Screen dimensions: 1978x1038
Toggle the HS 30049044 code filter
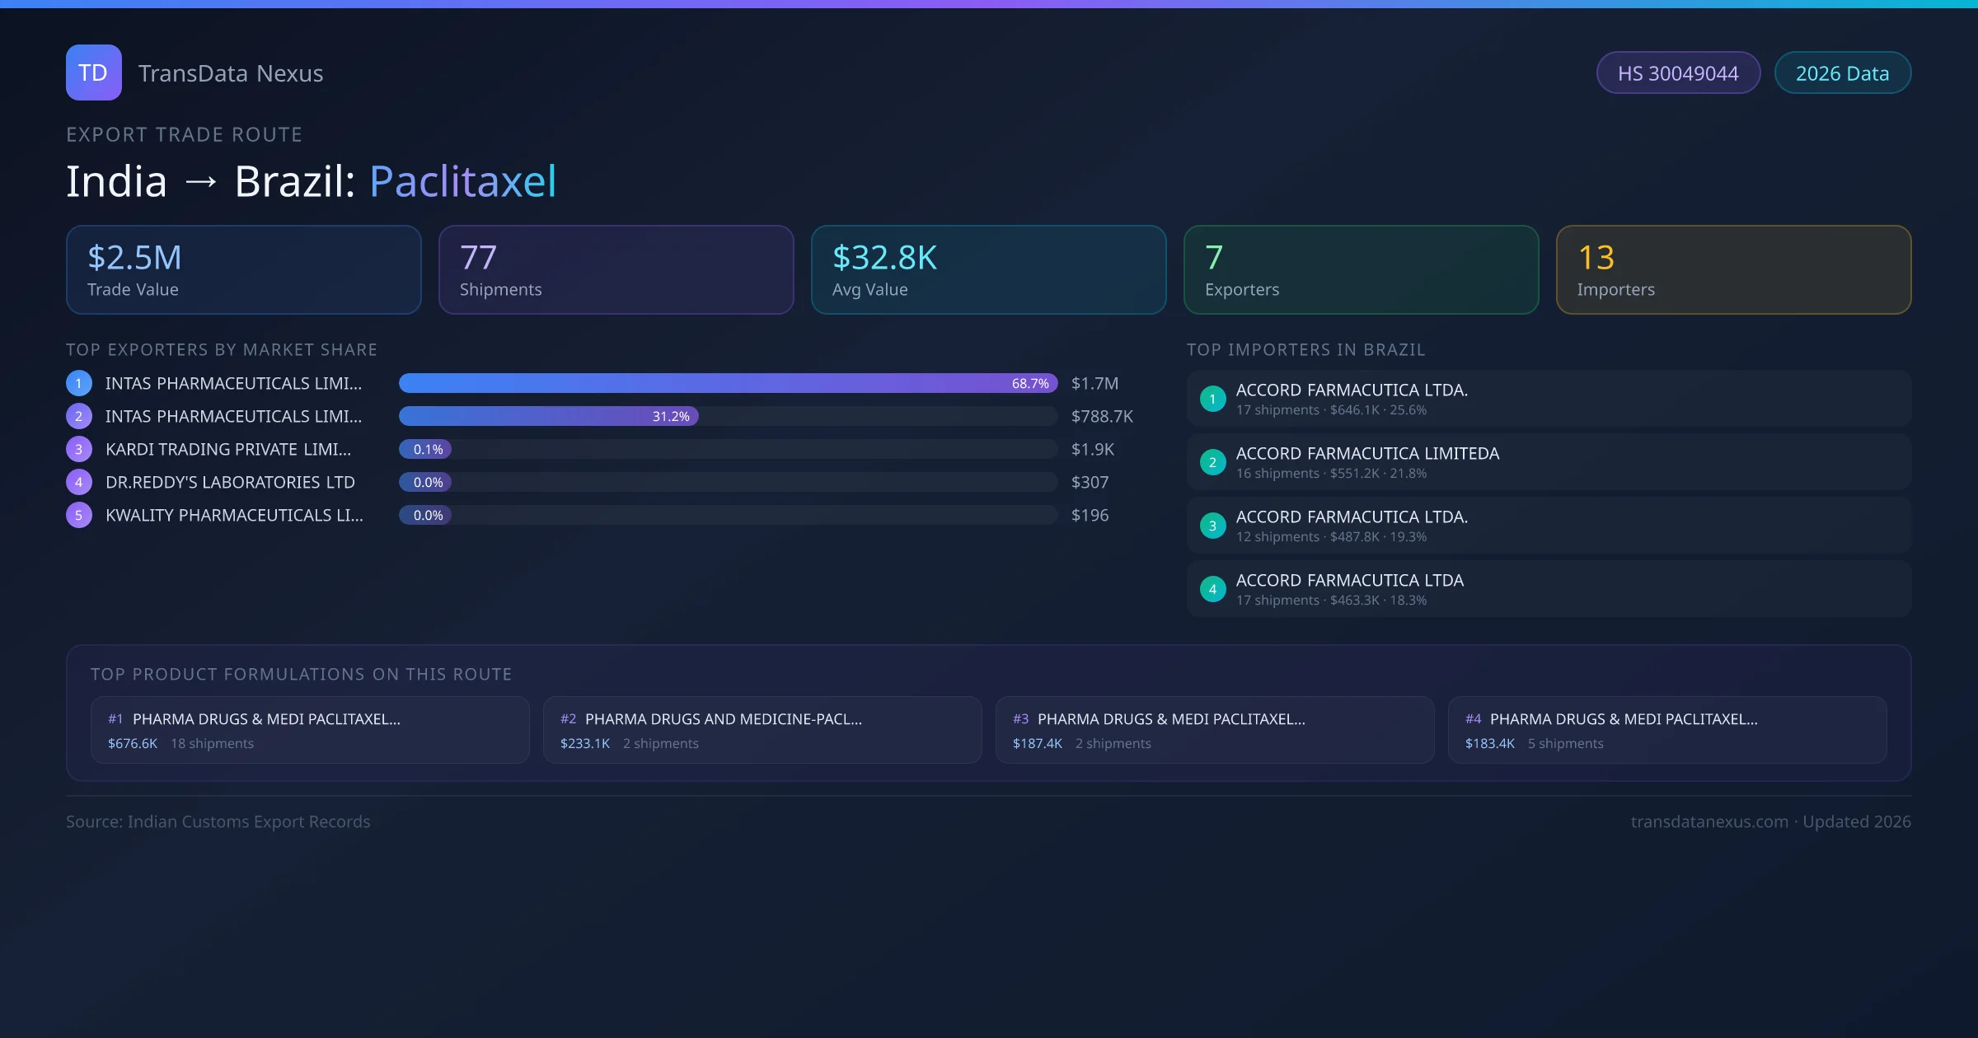tap(1678, 72)
